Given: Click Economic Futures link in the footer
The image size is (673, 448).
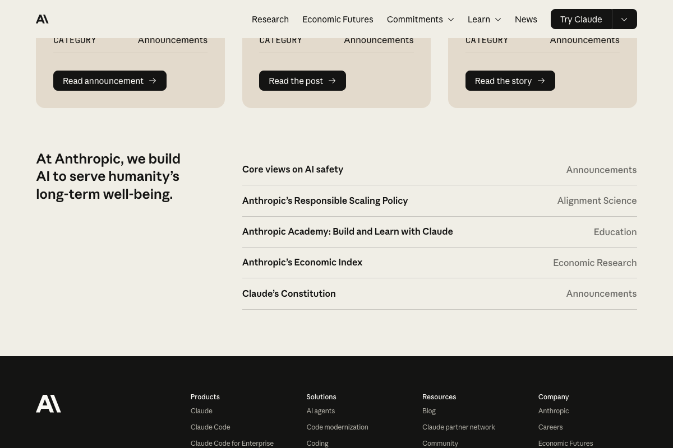Looking at the screenshot, I should 565,443.
